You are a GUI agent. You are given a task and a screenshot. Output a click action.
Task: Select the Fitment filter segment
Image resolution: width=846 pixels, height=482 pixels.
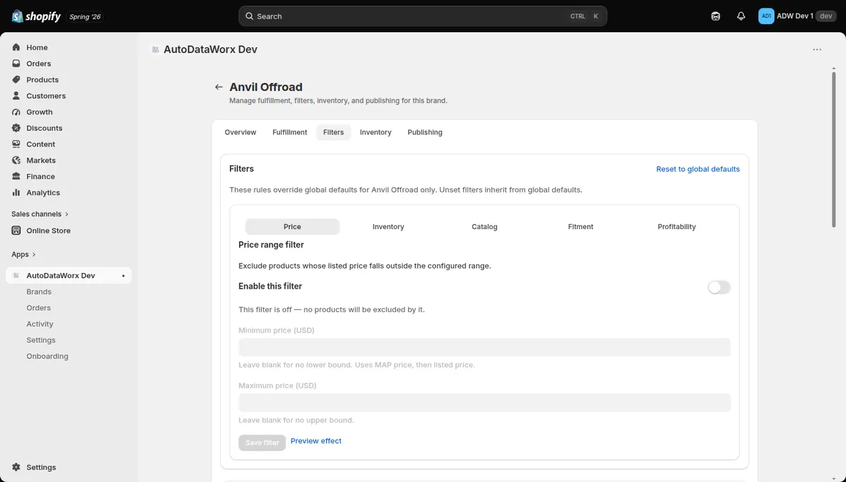(x=581, y=226)
